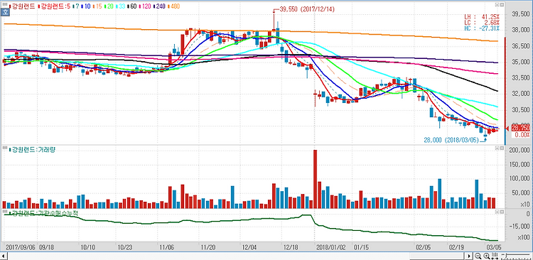Select the 7-day moving average legend
Viewport: 533px width, 260px height.
pos(76,6)
